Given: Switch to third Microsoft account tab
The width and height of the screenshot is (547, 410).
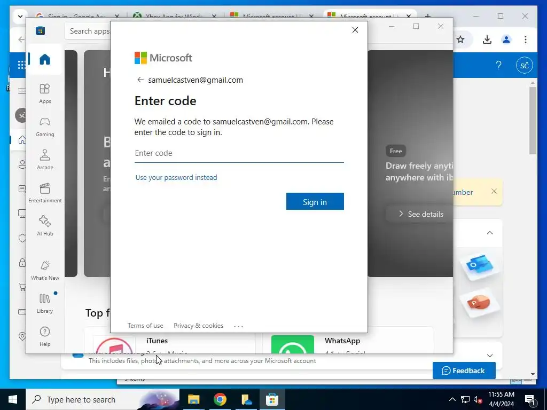Looking at the screenshot, I should click(271, 16).
